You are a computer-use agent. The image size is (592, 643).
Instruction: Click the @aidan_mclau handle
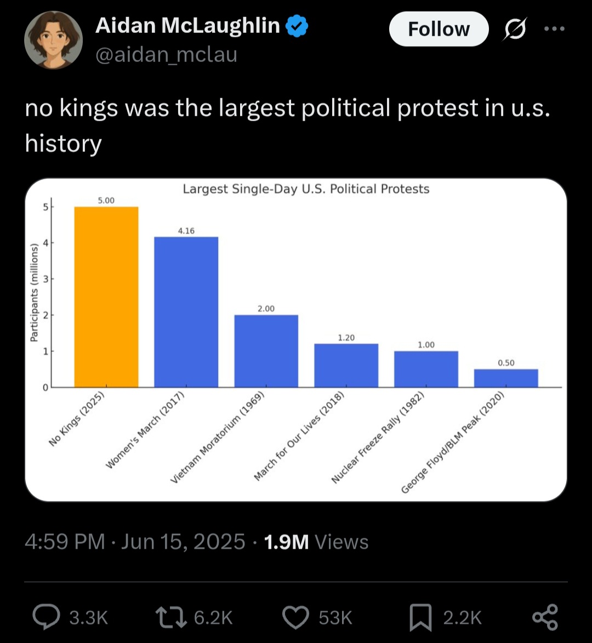coord(167,55)
